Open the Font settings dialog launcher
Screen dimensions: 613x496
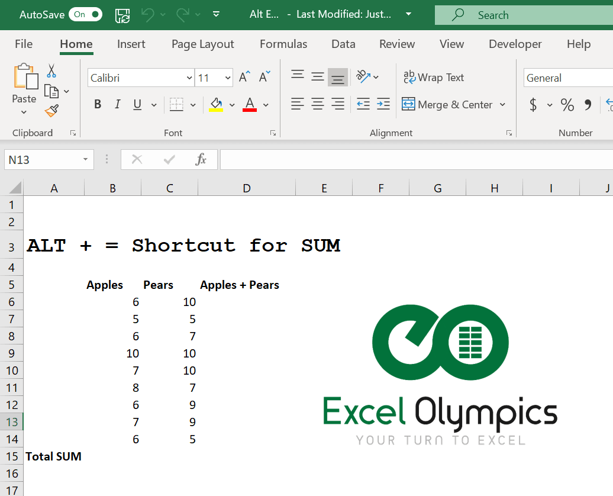(273, 133)
